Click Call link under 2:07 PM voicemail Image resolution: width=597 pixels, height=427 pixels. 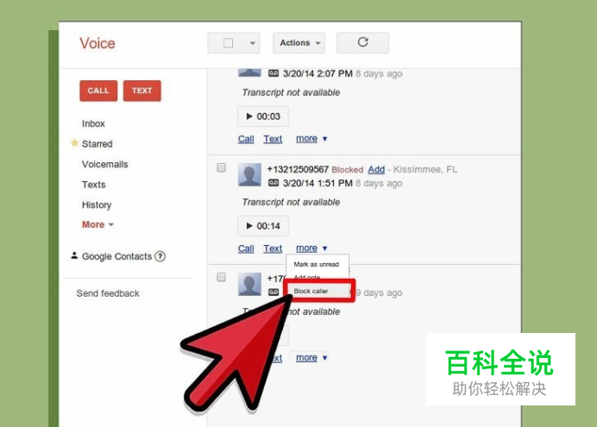coord(246,139)
